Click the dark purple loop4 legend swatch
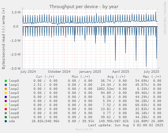The width and height of the screenshot is (168, 133). tap(6, 97)
